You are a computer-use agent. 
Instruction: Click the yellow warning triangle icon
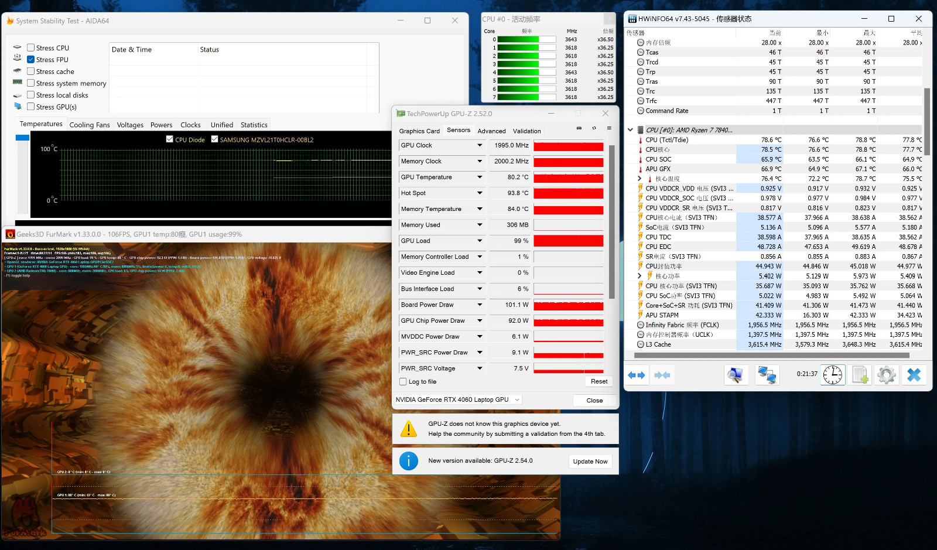[x=408, y=429]
